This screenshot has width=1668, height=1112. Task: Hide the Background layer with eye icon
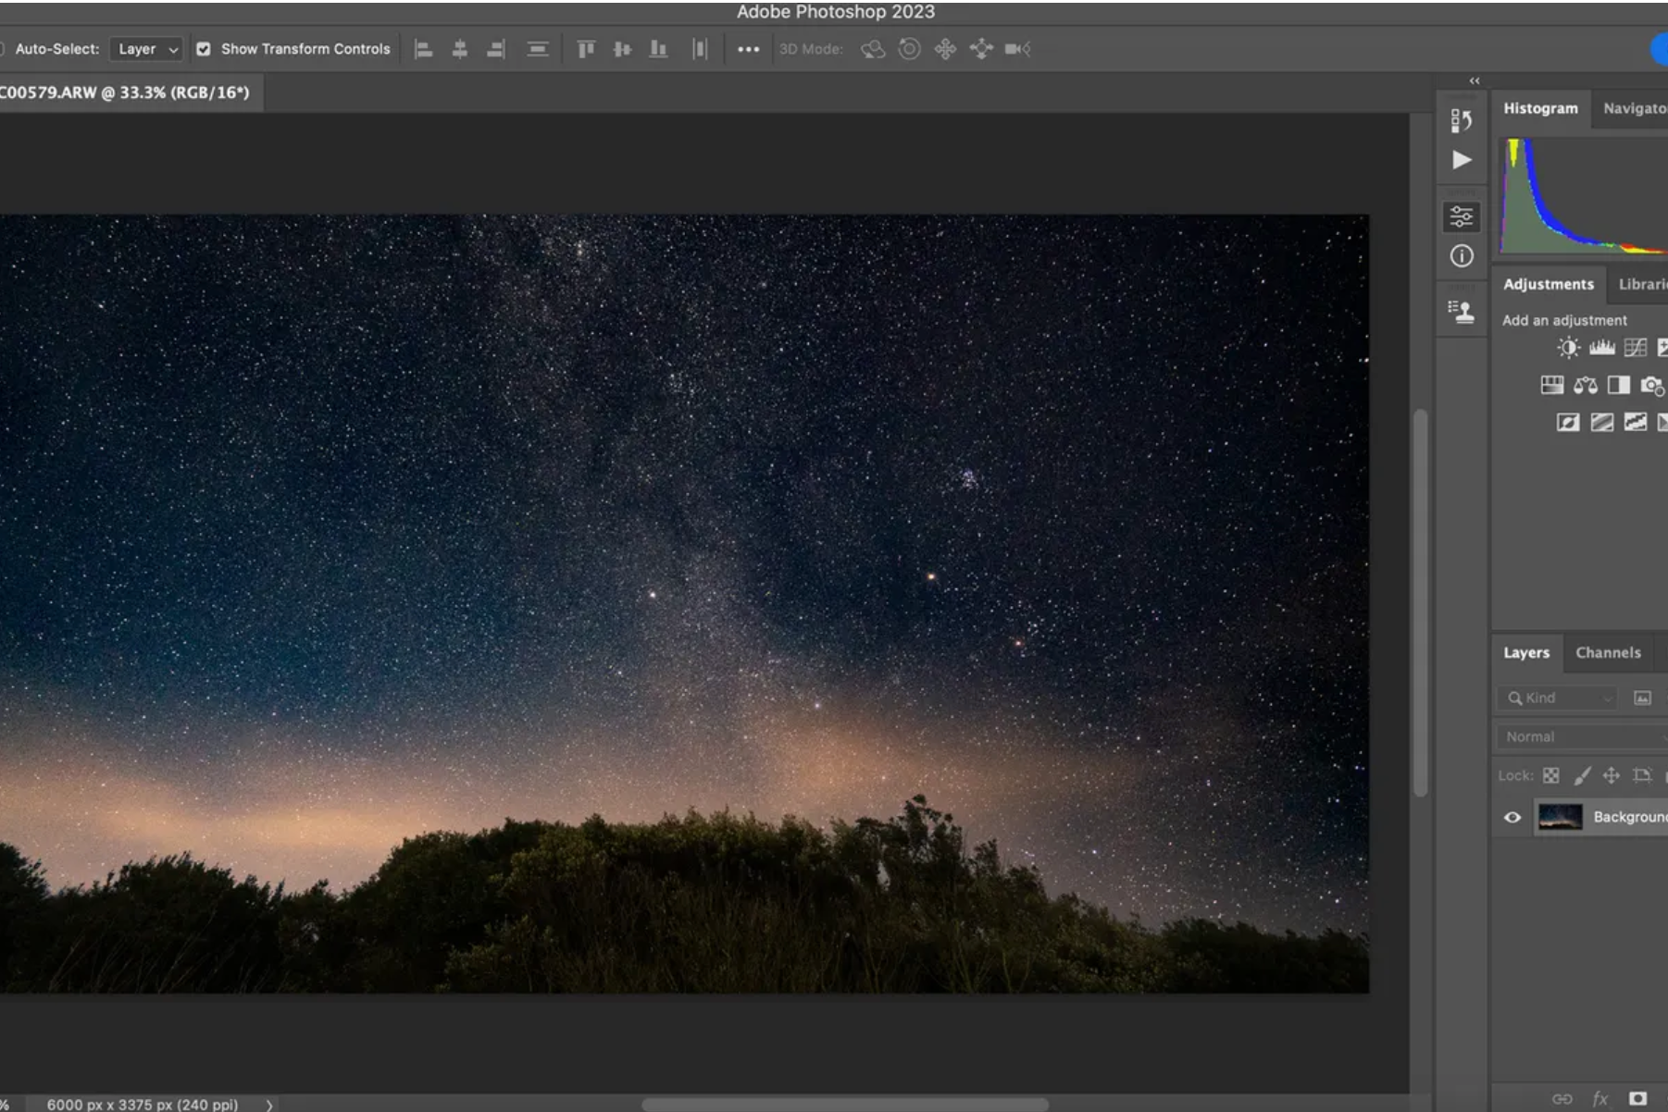tap(1512, 817)
